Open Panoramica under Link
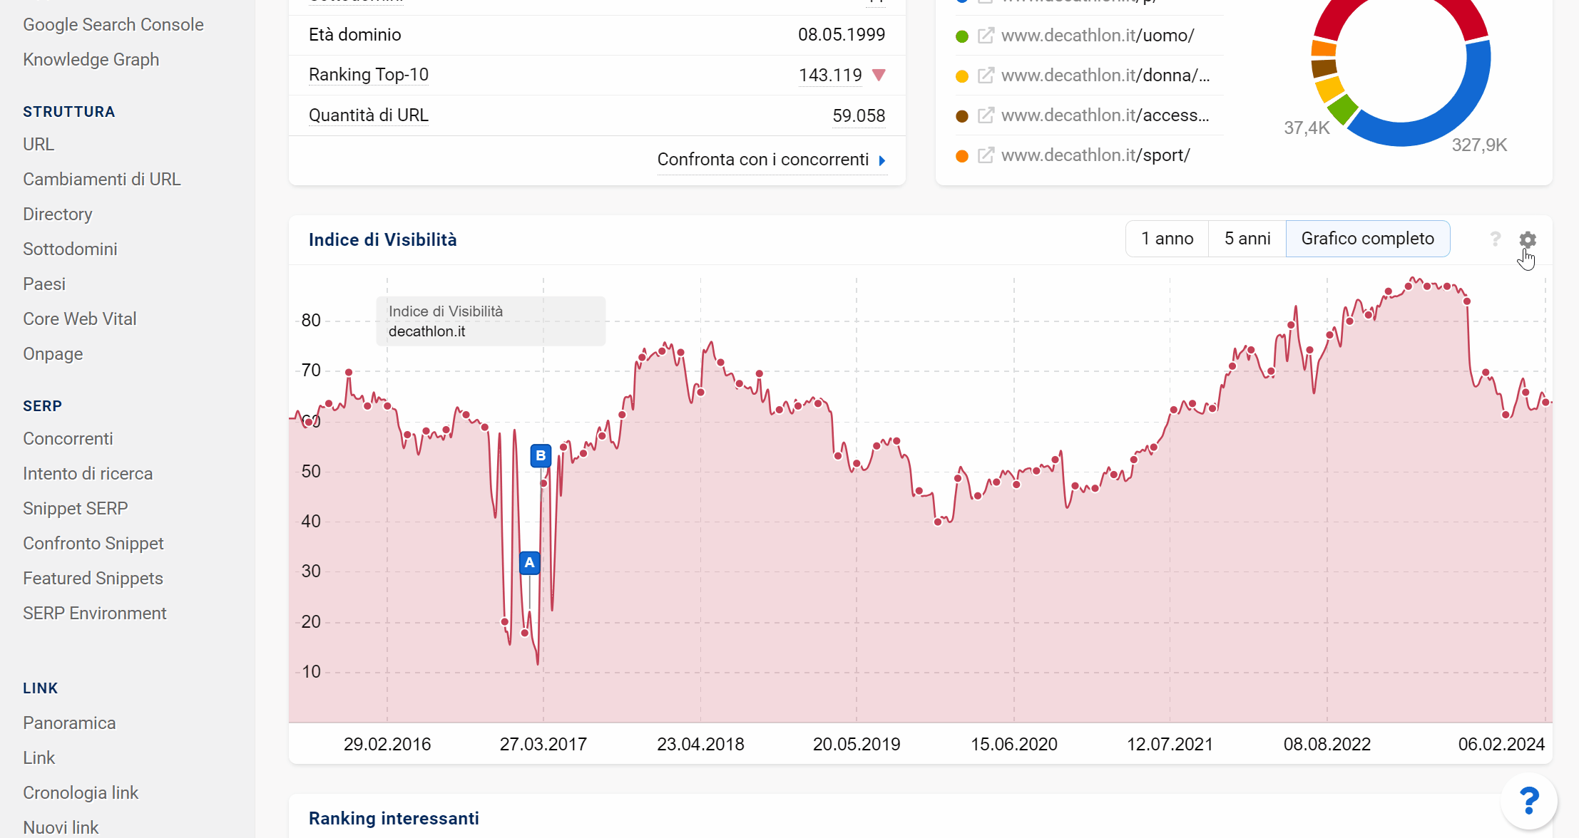 tap(69, 723)
